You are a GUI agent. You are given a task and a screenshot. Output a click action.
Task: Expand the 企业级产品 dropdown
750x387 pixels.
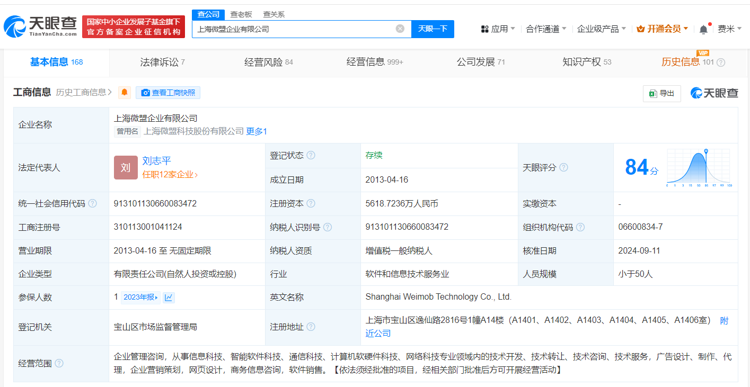(x=597, y=29)
